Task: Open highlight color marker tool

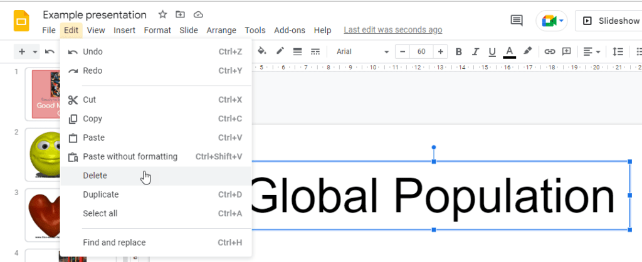Action: coord(528,51)
